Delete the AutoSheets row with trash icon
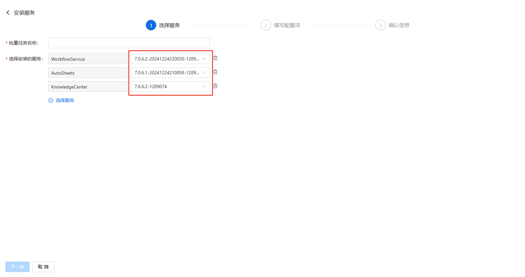525x277 pixels. pos(215,72)
